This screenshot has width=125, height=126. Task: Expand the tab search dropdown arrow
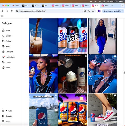click(122, 6)
